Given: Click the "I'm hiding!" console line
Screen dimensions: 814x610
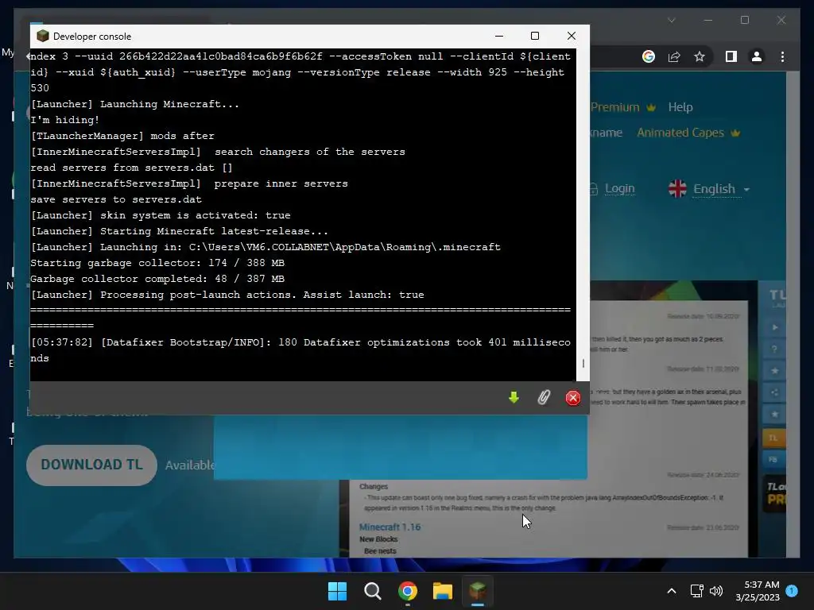Looking at the screenshot, I should (x=65, y=121).
